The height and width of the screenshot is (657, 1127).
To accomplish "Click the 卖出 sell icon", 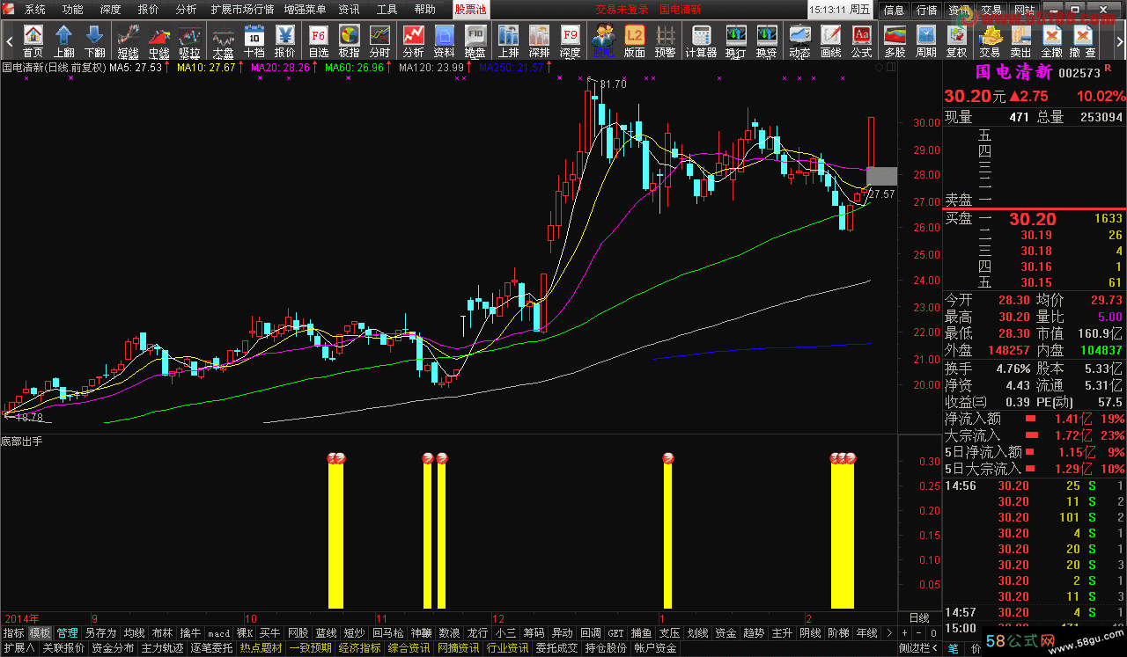I will click(1020, 40).
